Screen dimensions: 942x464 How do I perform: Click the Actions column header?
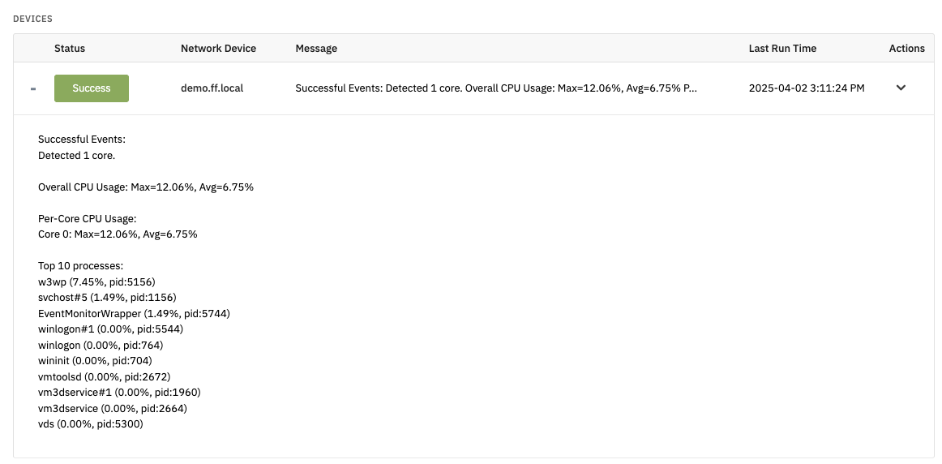tap(906, 48)
